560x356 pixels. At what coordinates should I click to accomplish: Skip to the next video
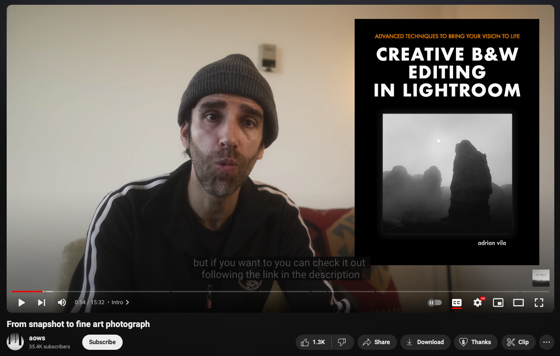click(x=41, y=302)
